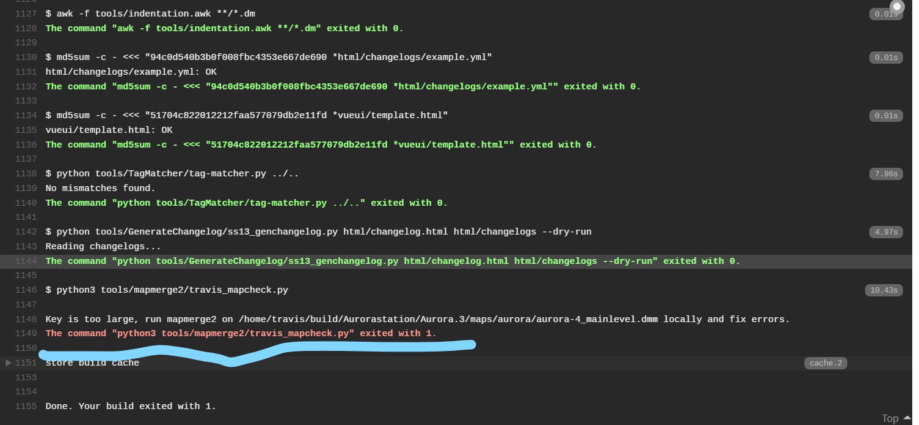Viewport: 919px width, 425px height.
Task: Click the awk indentation command line
Action: [149, 13]
